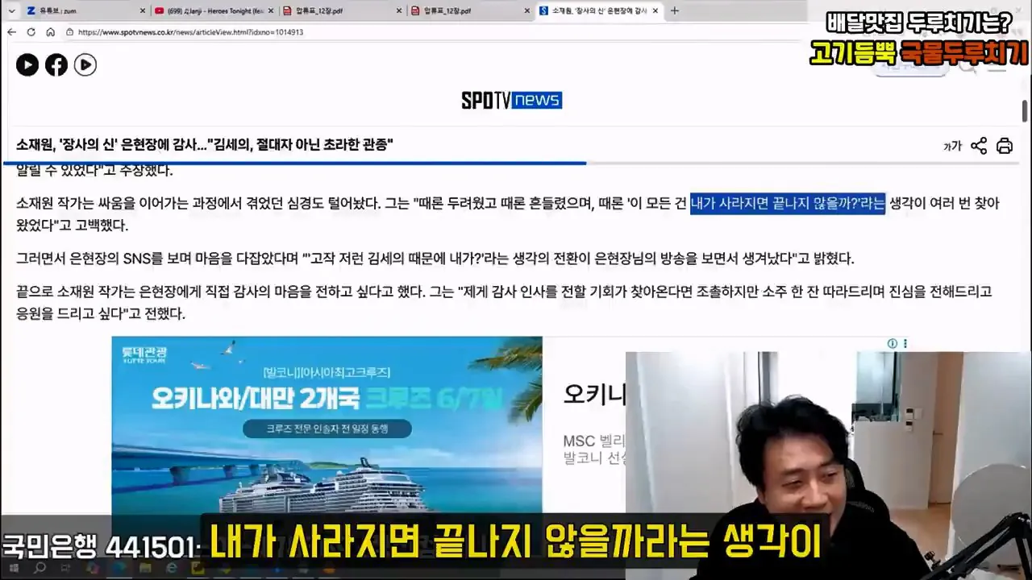Close the second '압류표_12장.pdf' tab

[527, 10]
